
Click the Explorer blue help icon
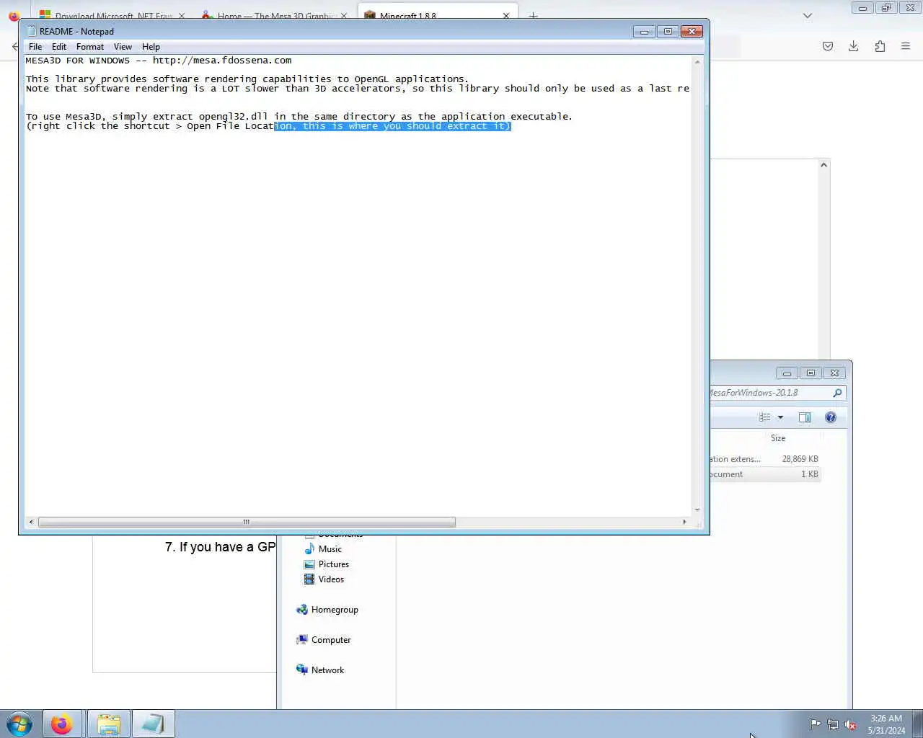(x=831, y=417)
